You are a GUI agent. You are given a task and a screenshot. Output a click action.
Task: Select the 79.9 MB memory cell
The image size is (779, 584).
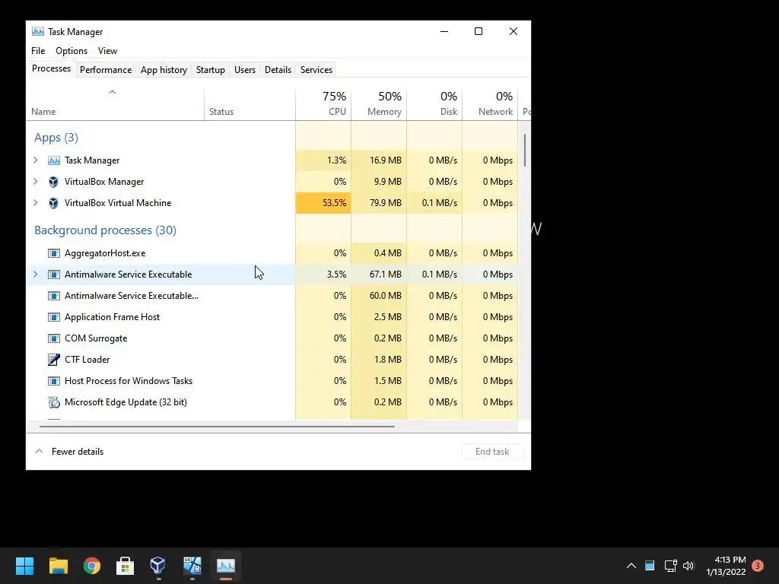(x=379, y=203)
